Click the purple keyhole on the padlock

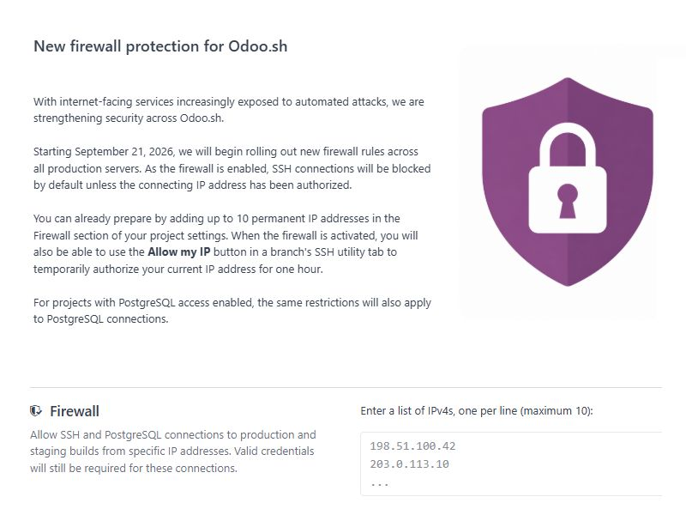point(568,201)
